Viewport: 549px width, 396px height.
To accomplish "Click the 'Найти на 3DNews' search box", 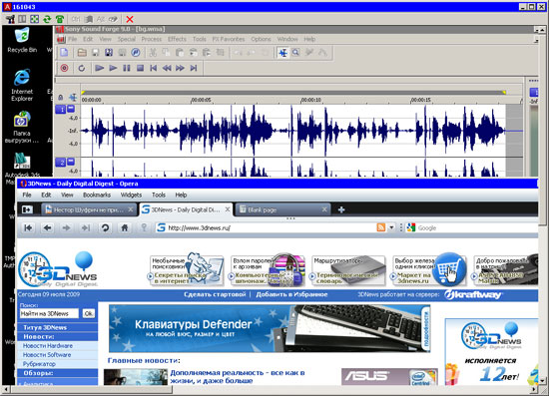I will coord(49,314).
